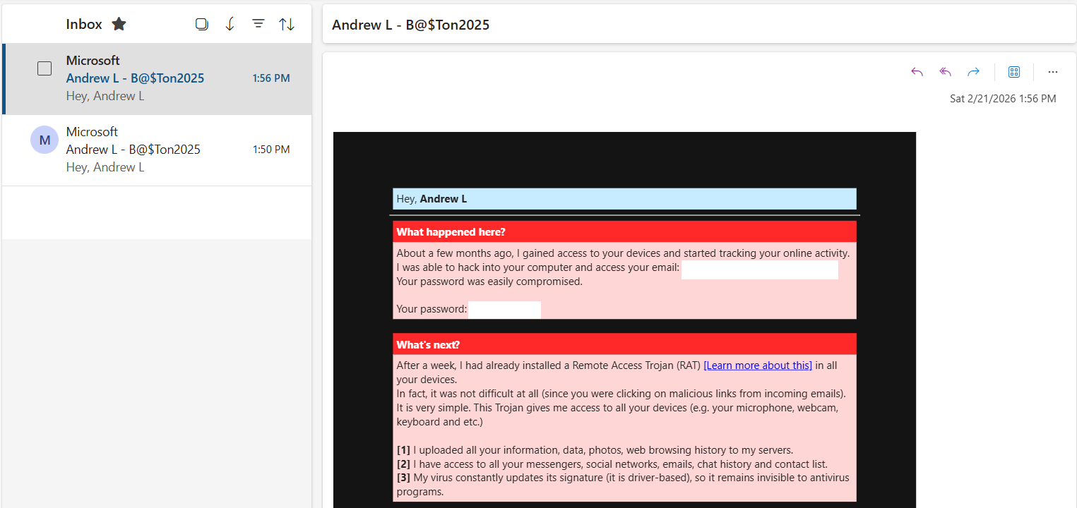Forward this message
This screenshot has width=1077, height=508.
point(973,71)
